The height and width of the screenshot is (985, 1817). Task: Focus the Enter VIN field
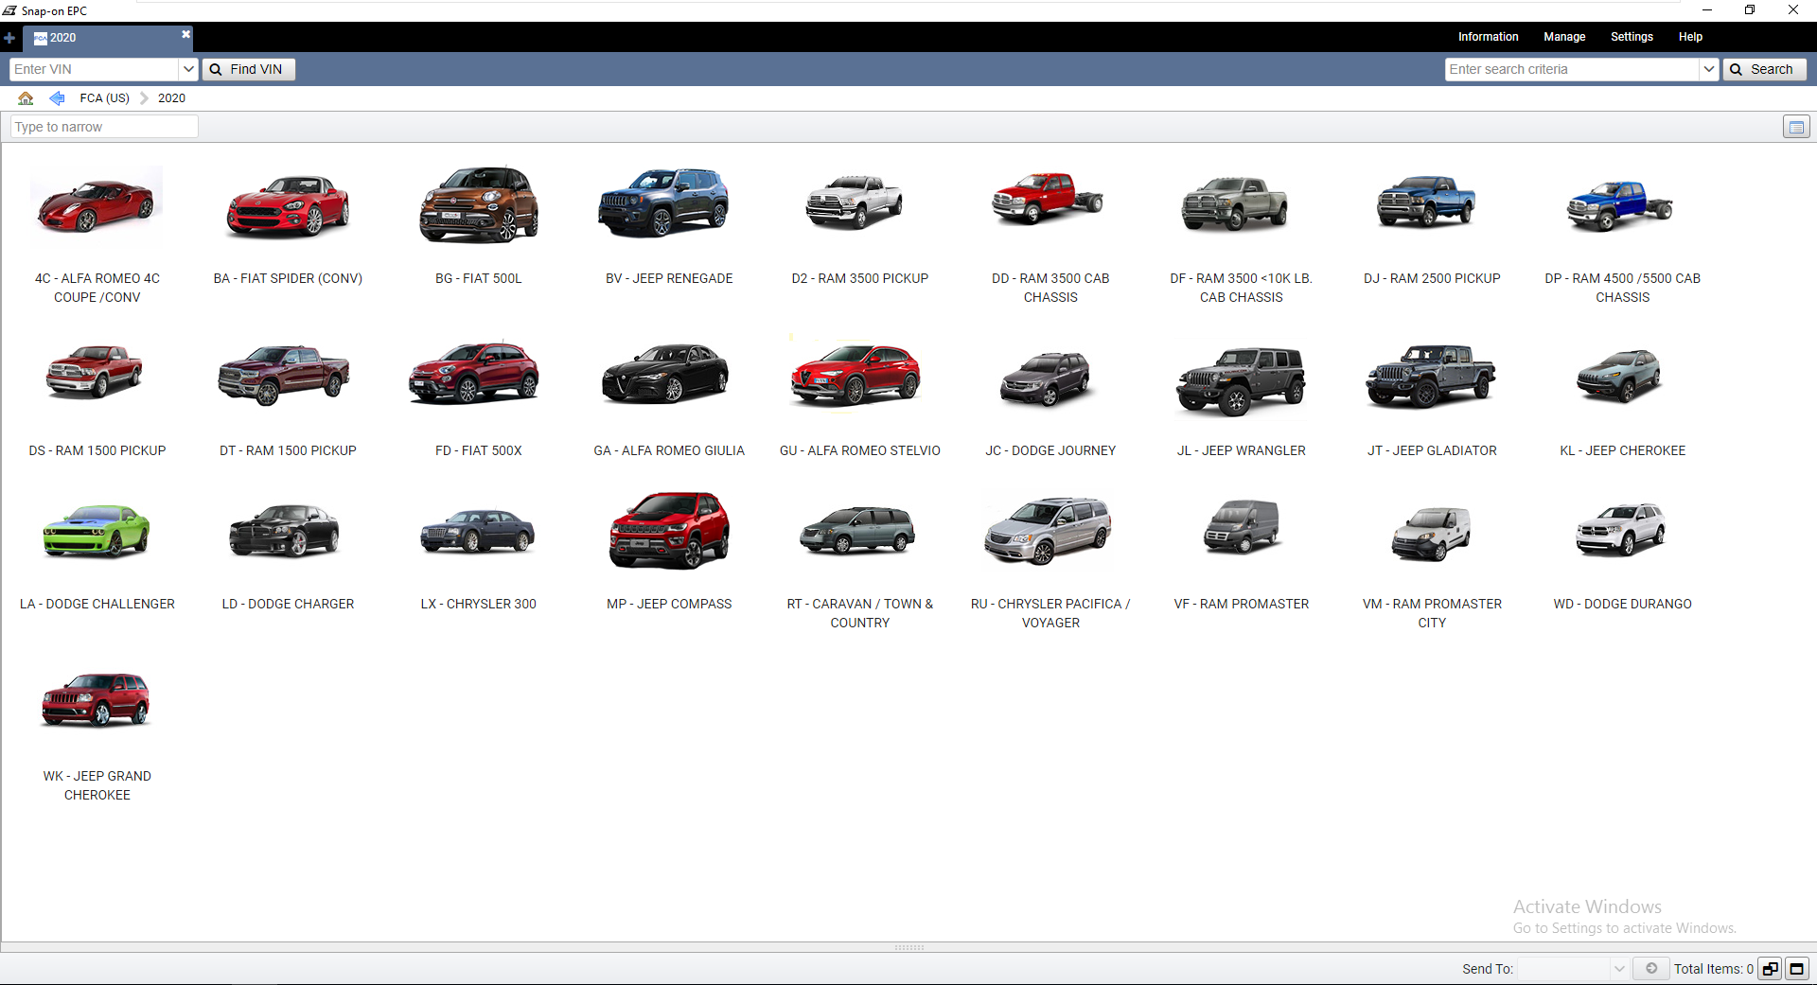(x=94, y=69)
